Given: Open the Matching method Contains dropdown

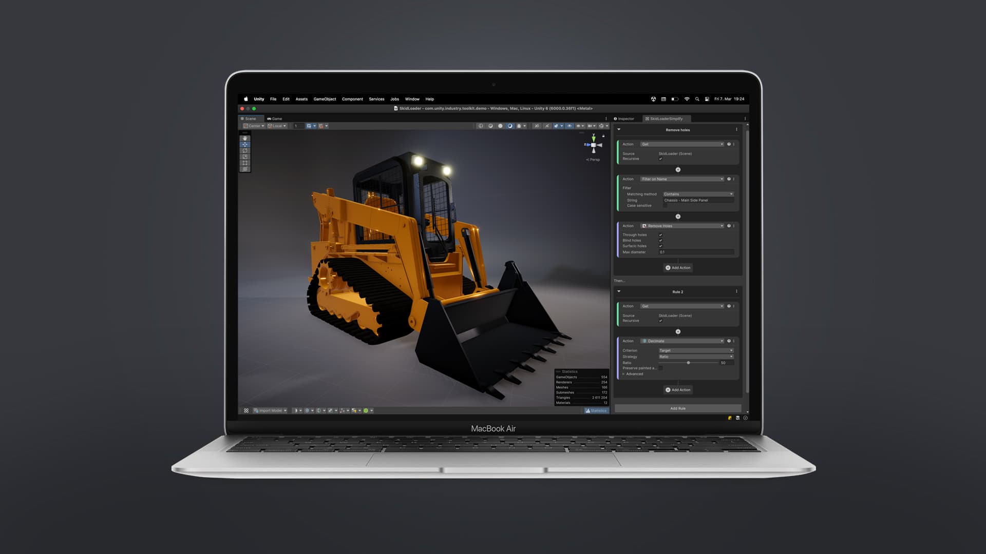Looking at the screenshot, I should [698, 194].
